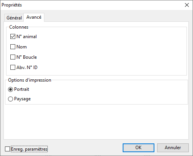Click the 'Portrait' option label text
Image resolution: width=193 pixels, height=156 pixels.
[22, 89]
